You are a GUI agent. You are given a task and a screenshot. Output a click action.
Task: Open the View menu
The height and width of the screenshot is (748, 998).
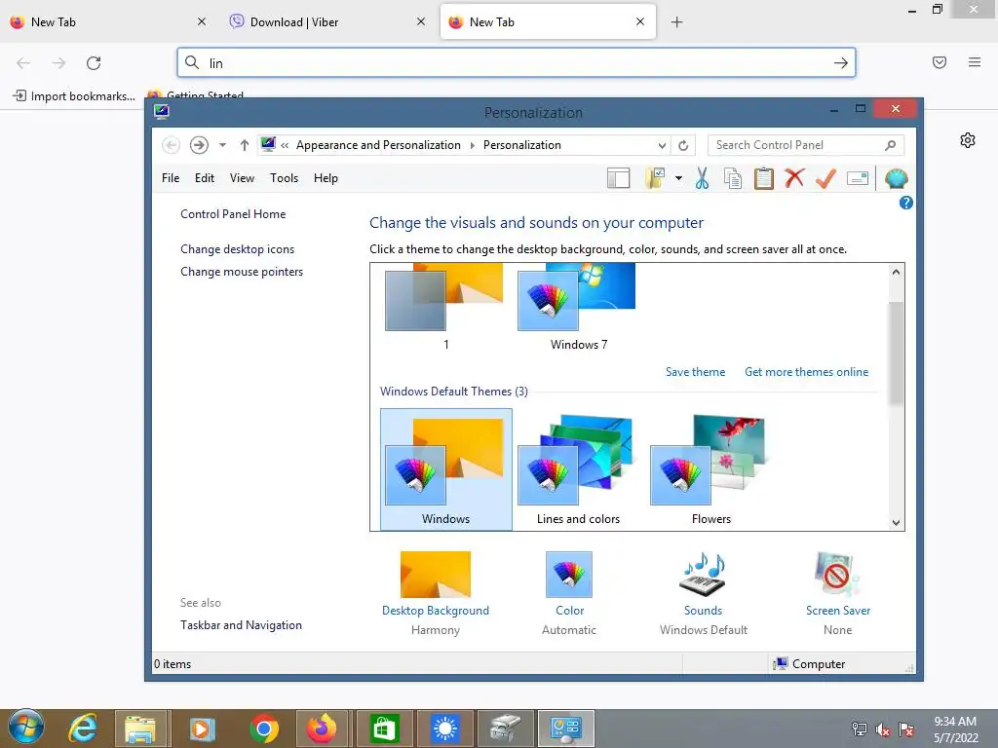[242, 178]
